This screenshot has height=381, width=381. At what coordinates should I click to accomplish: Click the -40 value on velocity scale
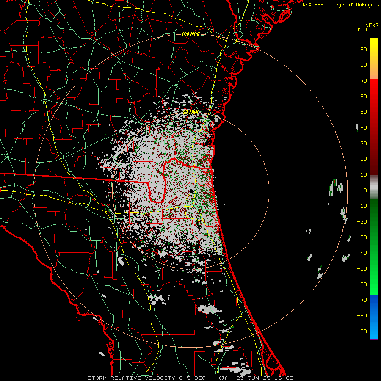(x=362, y=253)
